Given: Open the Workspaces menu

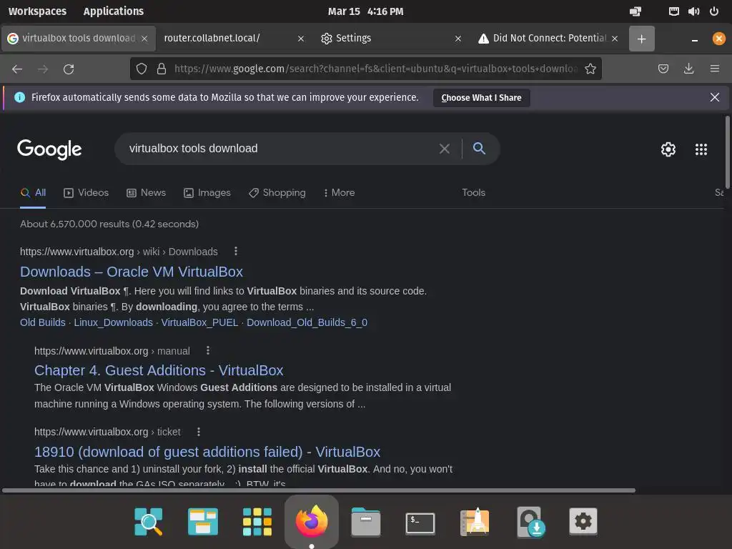Looking at the screenshot, I should point(37,11).
